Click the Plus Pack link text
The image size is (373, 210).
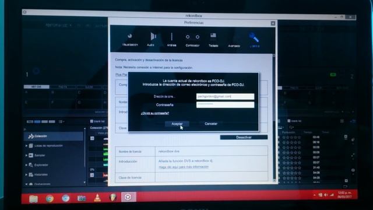[121, 75]
